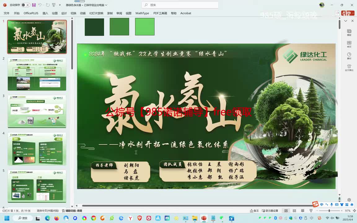The width and height of the screenshot is (357, 223).
Task: Switch to the 录制 tab
Action: click(110, 13)
